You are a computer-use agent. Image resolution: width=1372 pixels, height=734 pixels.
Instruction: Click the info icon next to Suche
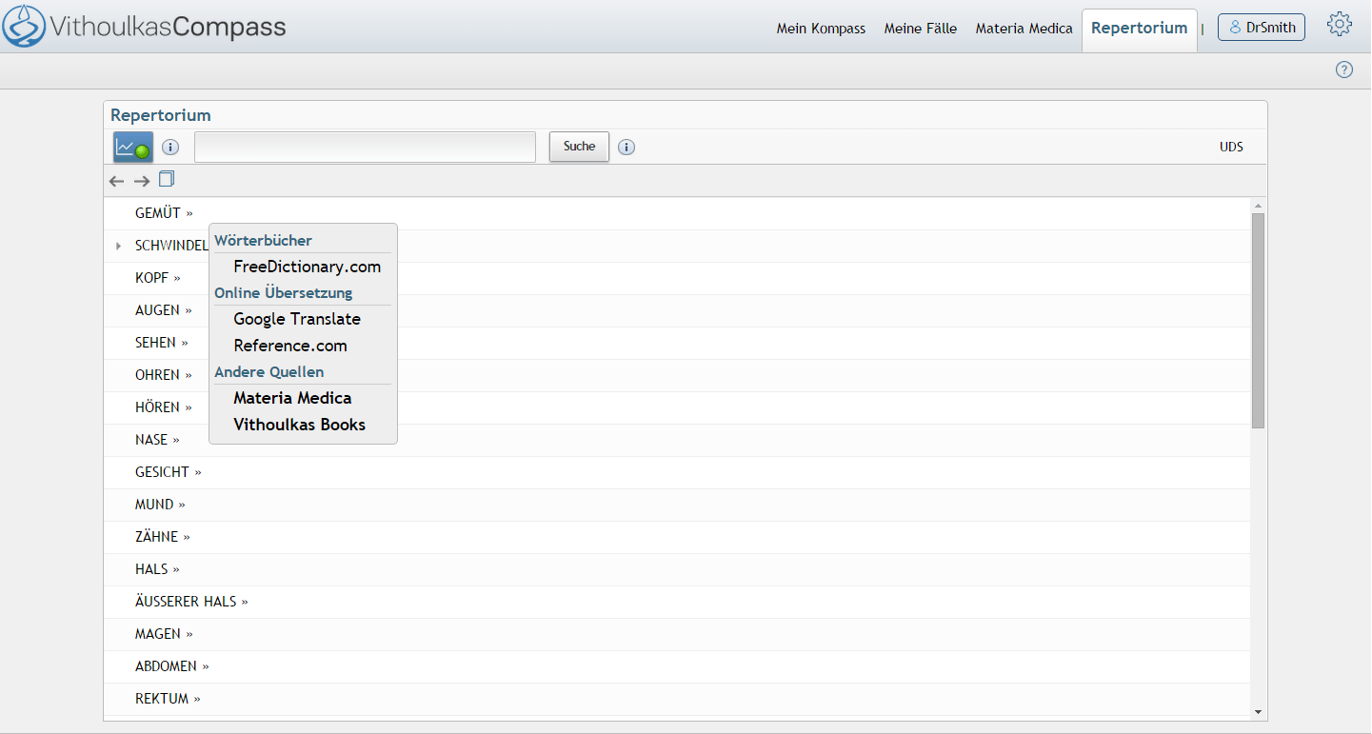(x=626, y=148)
